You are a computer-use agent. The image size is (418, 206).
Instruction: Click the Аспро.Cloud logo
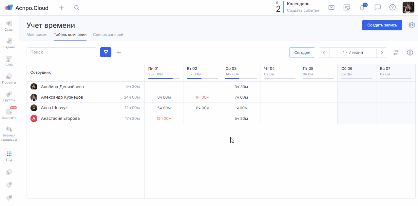(27, 8)
